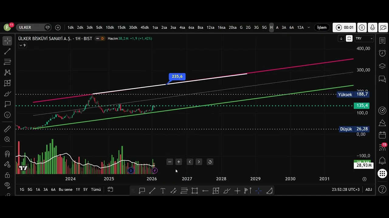Open the target icon panel on right sidebar
The height and width of the screenshot is (218, 389).
(382, 111)
